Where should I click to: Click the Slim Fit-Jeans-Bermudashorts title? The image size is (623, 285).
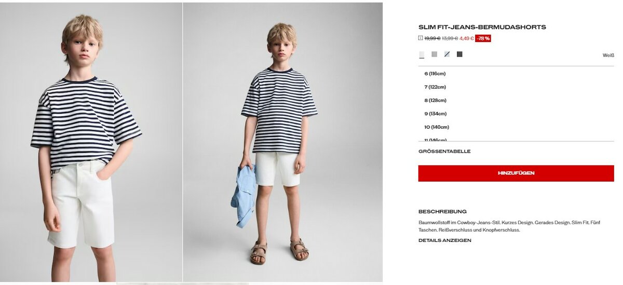click(482, 27)
